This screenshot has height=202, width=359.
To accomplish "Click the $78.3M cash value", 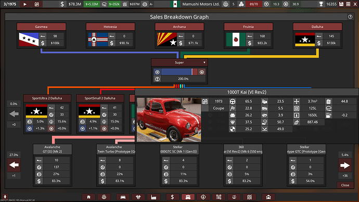I will [75, 4].
